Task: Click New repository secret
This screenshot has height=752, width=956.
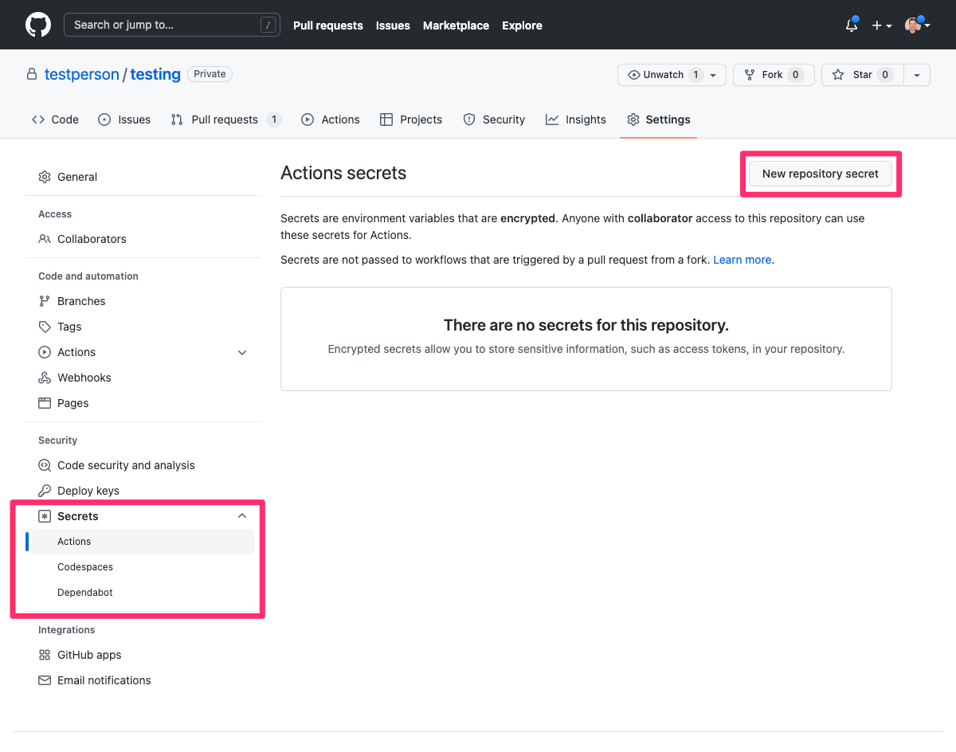Action: coord(820,173)
